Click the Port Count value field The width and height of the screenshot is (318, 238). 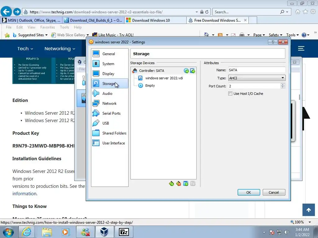(255, 86)
